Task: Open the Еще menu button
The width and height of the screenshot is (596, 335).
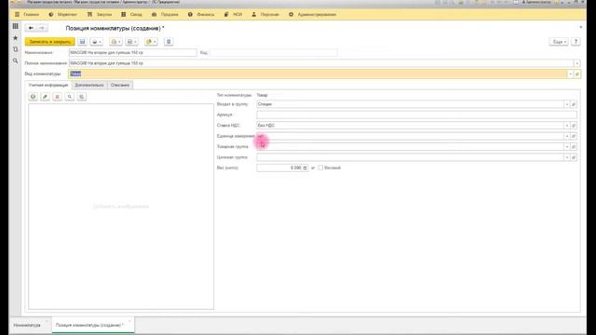Action: [x=559, y=41]
